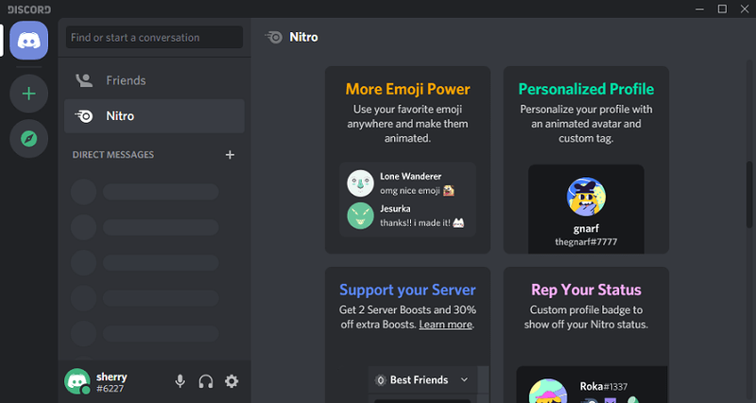Click the Personalized Profile heading

(x=586, y=89)
